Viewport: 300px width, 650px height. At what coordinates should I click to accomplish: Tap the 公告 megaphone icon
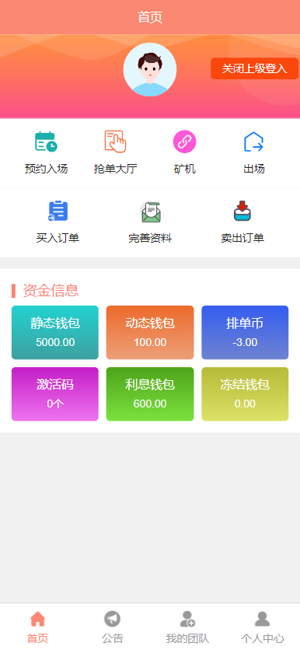point(112,619)
